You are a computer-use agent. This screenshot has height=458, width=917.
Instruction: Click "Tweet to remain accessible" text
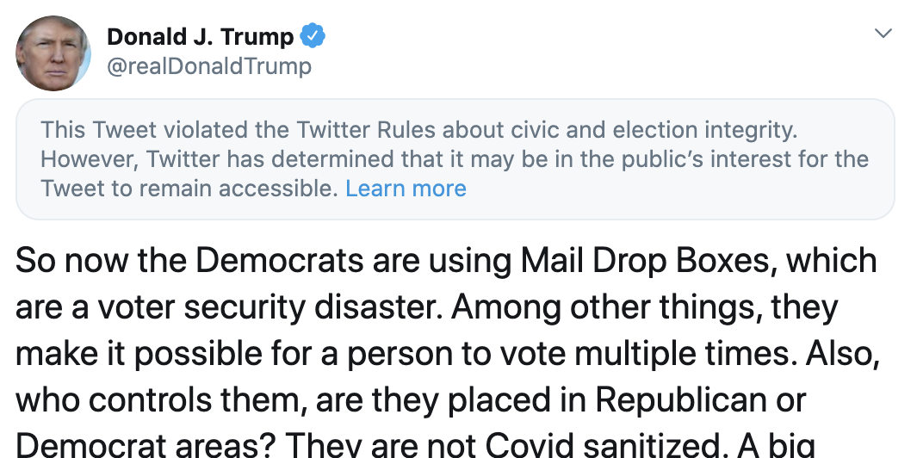[x=188, y=189]
